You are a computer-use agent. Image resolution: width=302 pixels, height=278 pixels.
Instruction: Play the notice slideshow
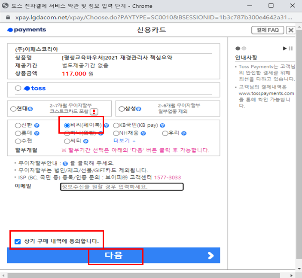(285, 49)
